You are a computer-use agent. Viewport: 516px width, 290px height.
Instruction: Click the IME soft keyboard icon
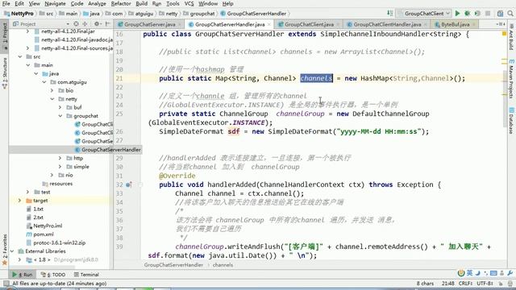tap(493, 273)
